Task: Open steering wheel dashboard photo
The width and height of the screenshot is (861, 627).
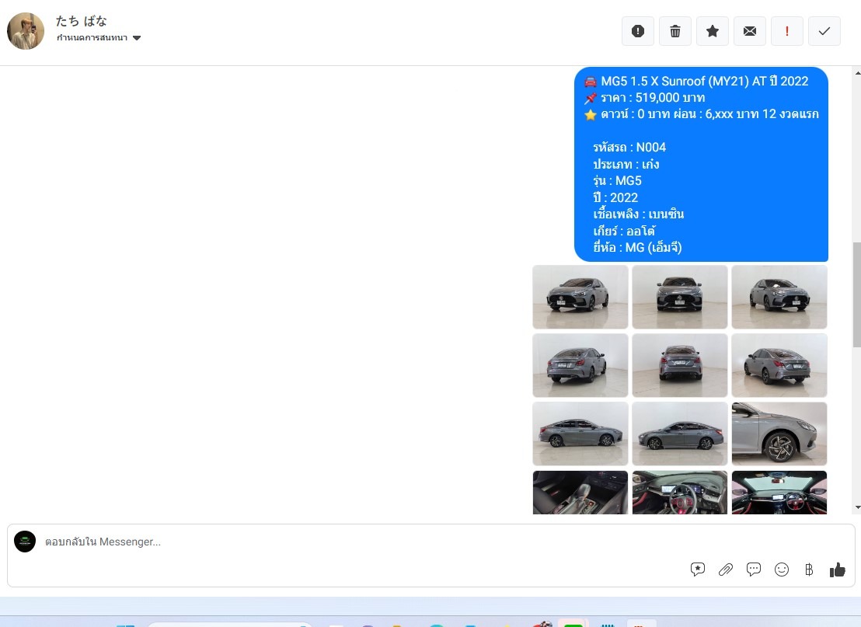Action: [680, 493]
